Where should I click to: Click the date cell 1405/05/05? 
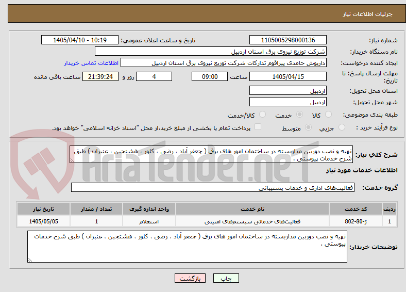43,221
